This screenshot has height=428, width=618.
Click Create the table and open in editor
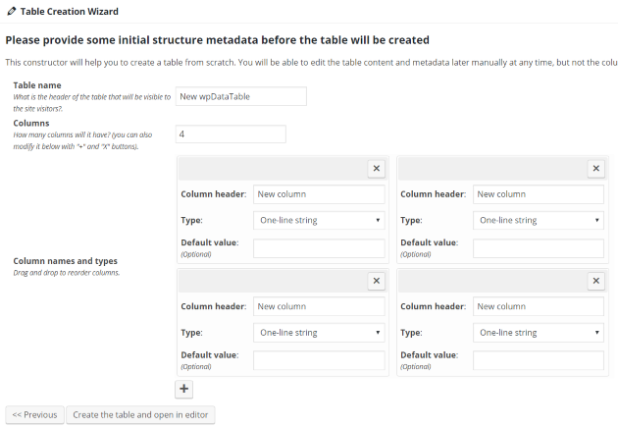pos(140,415)
